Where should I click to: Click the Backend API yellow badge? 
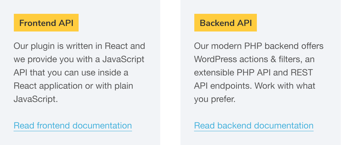point(226,23)
